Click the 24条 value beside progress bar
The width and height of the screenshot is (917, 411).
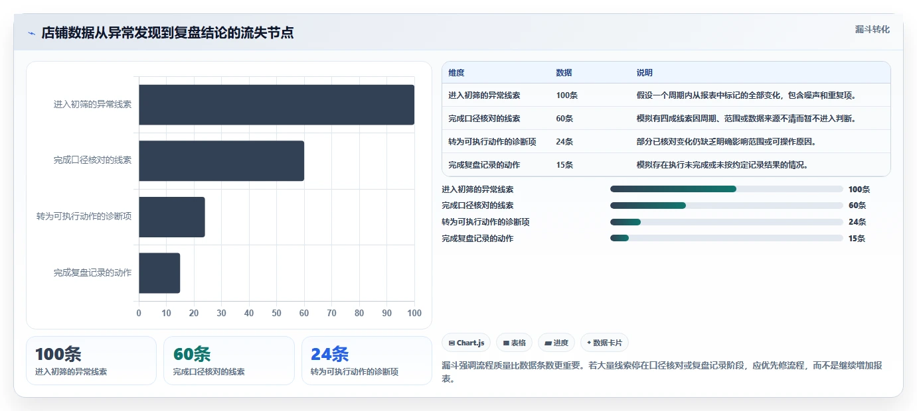857,222
